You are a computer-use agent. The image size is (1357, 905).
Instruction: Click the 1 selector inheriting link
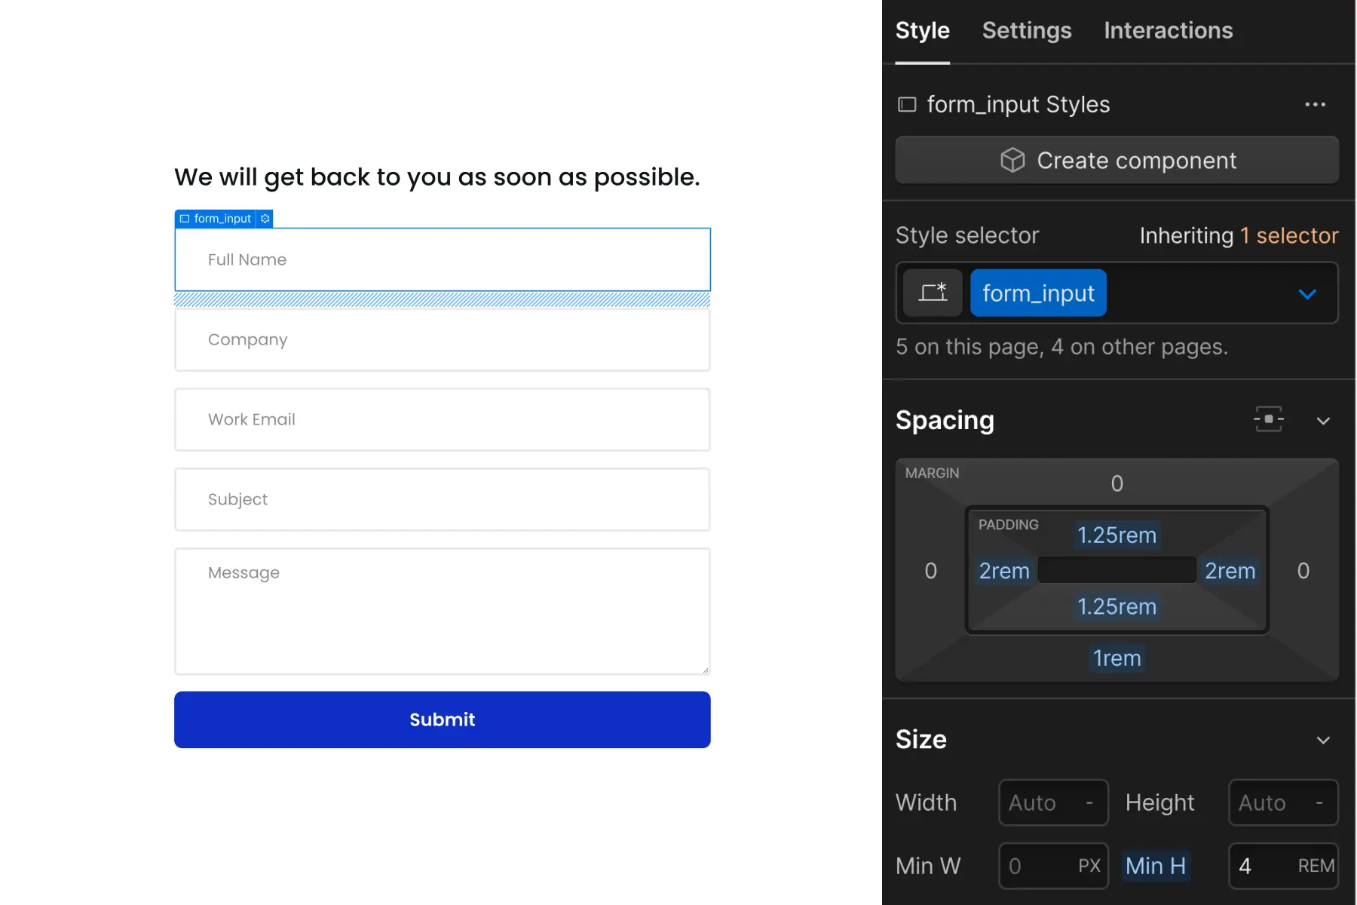pyautogui.click(x=1289, y=235)
